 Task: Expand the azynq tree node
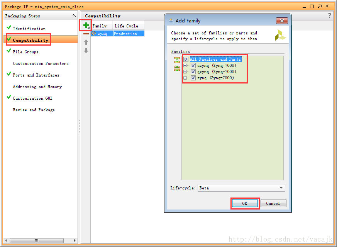coord(185,65)
